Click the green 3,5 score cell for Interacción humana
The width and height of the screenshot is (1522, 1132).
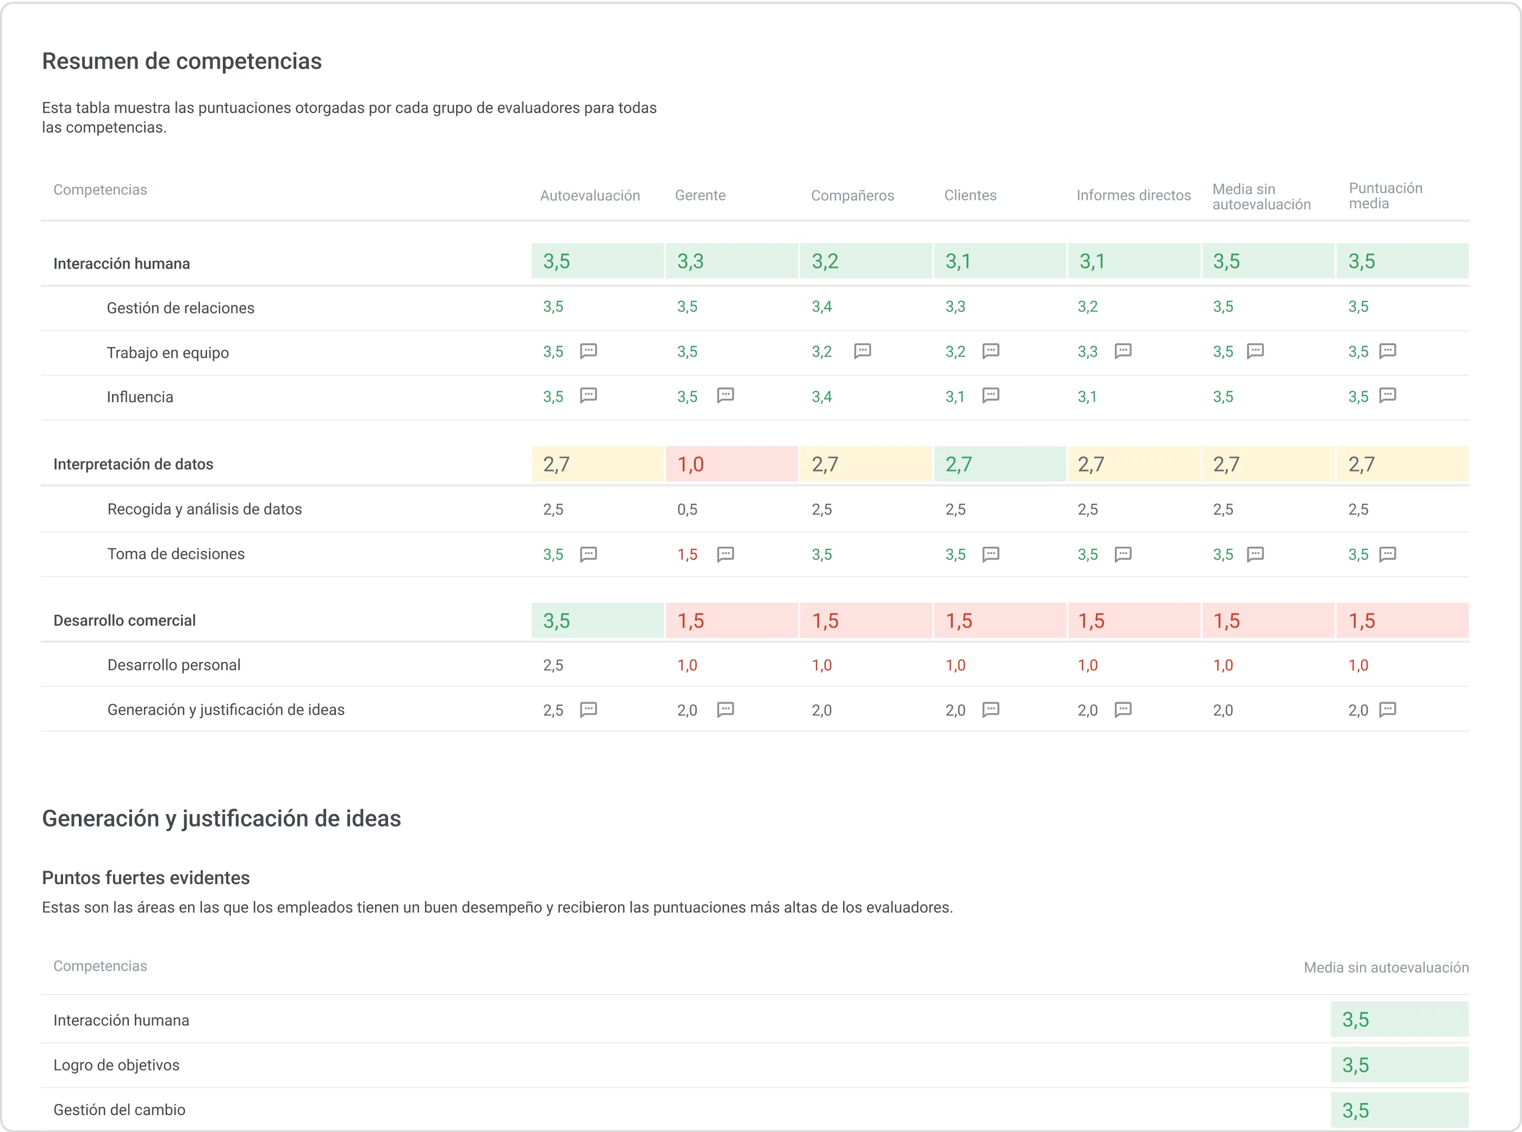(597, 261)
